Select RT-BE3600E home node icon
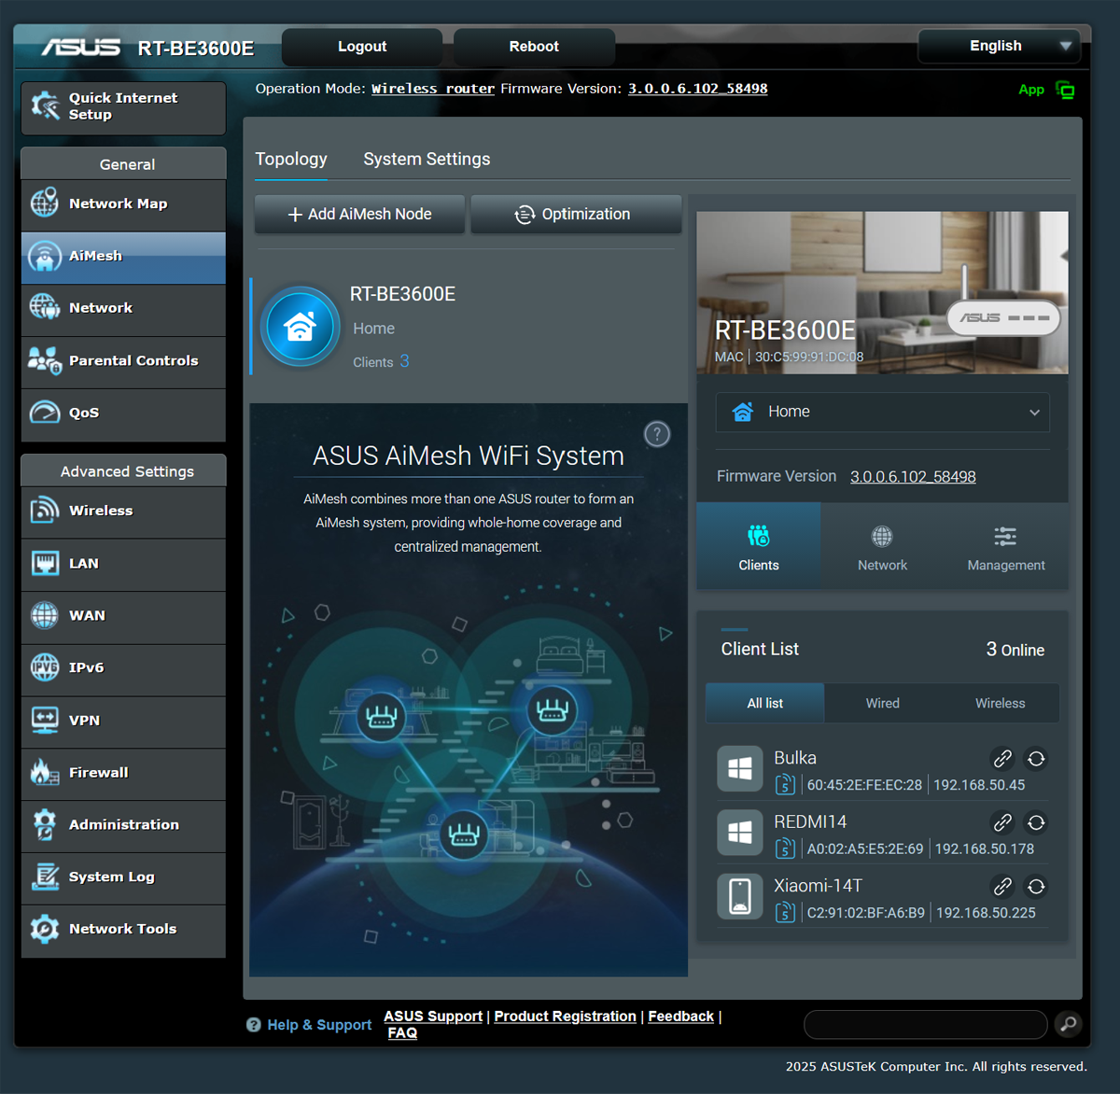This screenshot has height=1094, width=1120. pyautogui.click(x=300, y=327)
